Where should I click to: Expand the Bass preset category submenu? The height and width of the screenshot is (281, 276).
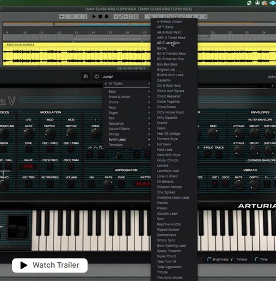[x=127, y=92]
